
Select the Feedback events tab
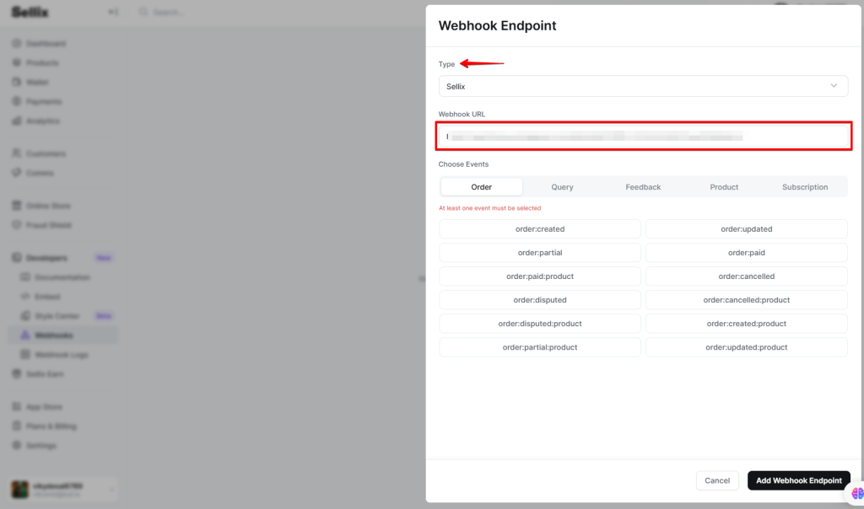[x=643, y=187]
